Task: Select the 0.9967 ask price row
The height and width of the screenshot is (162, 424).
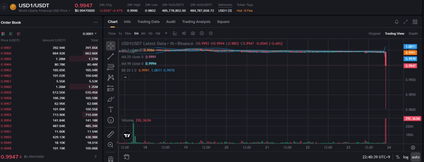Action: pyautogui.click(x=50, y=48)
